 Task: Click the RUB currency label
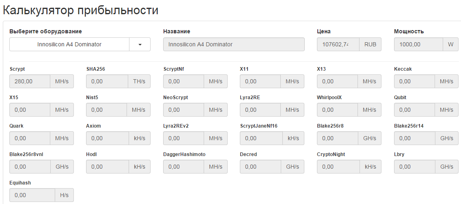[x=370, y=44]
